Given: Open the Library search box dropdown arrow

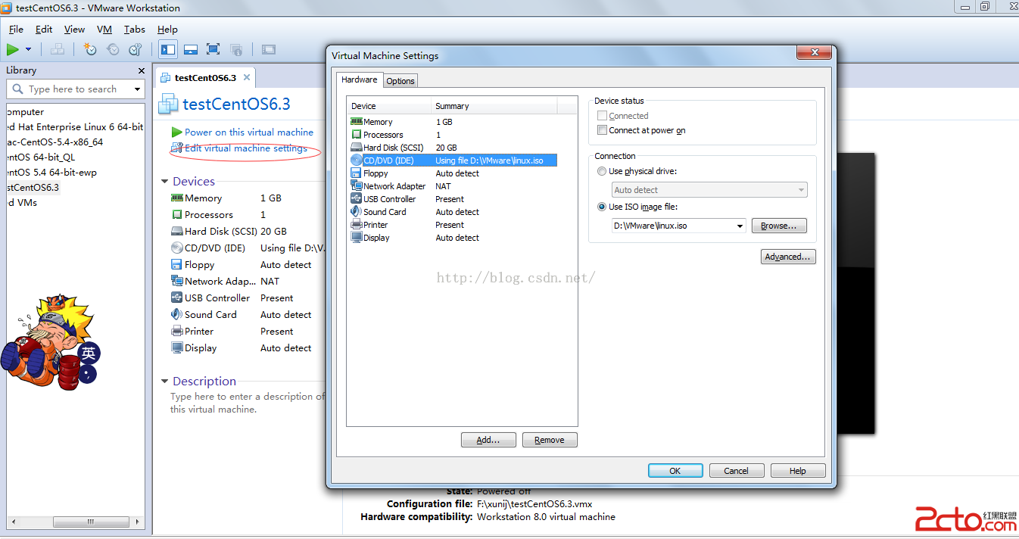Looking at the screenshot, I should (137, 89).
